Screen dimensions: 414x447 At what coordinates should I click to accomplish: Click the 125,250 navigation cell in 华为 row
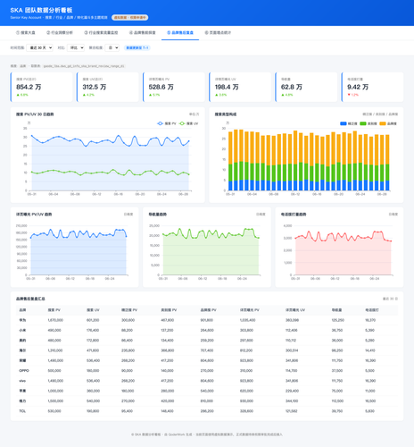point(338,320)
